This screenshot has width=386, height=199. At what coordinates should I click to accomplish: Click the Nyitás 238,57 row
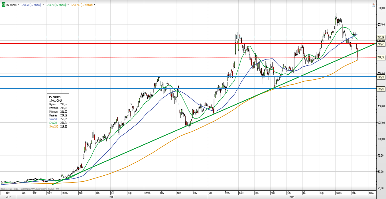point(58,104)
